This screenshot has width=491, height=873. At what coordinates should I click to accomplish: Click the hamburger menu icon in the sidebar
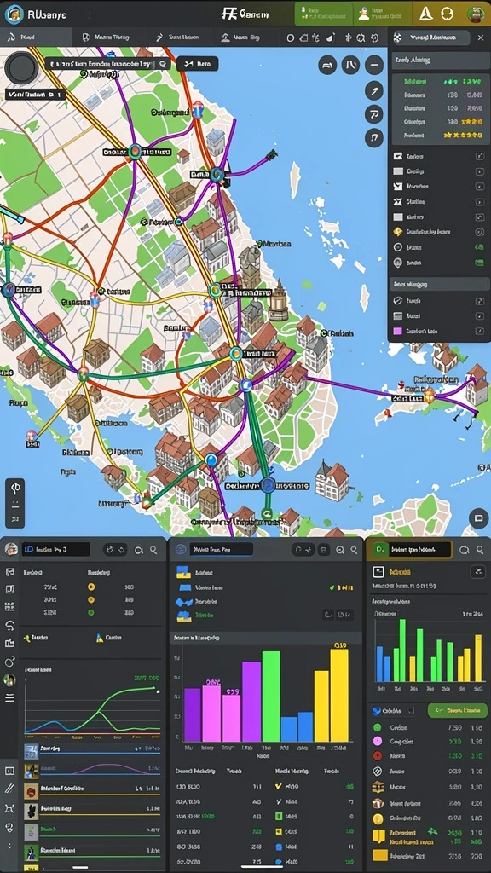pos(9,697)
